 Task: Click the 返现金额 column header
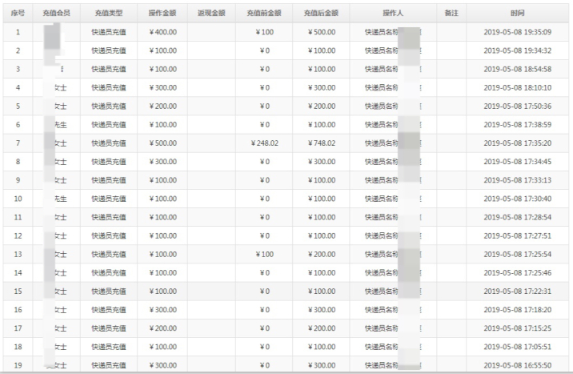pyautogui.click(x=211, y=14)
